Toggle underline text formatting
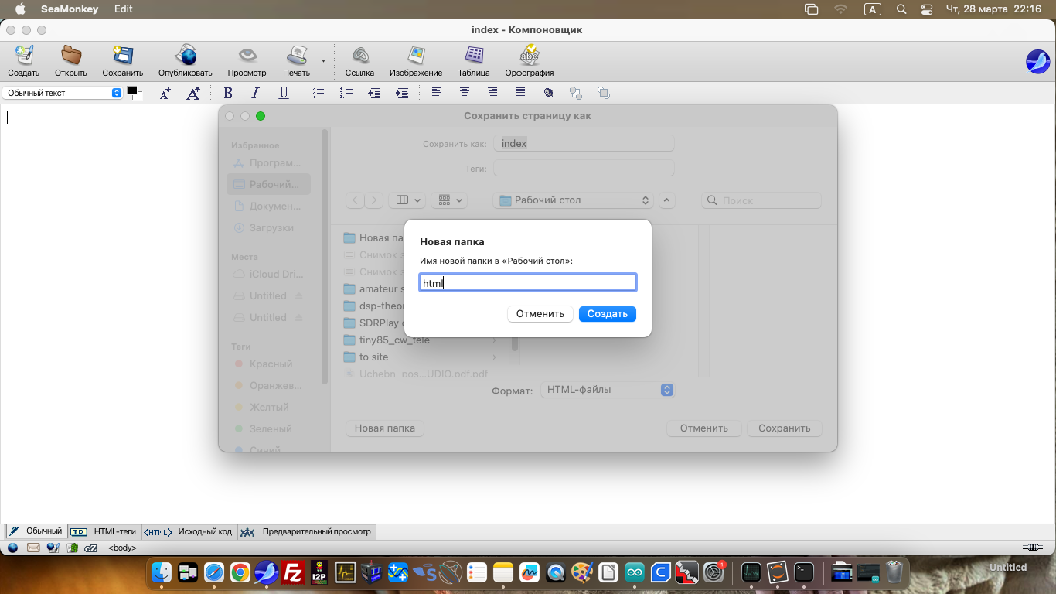1056x594 pixels. click(x=284, y=93)
